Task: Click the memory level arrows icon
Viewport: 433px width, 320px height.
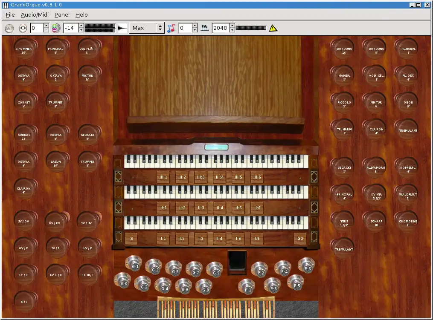Action: 23,28
